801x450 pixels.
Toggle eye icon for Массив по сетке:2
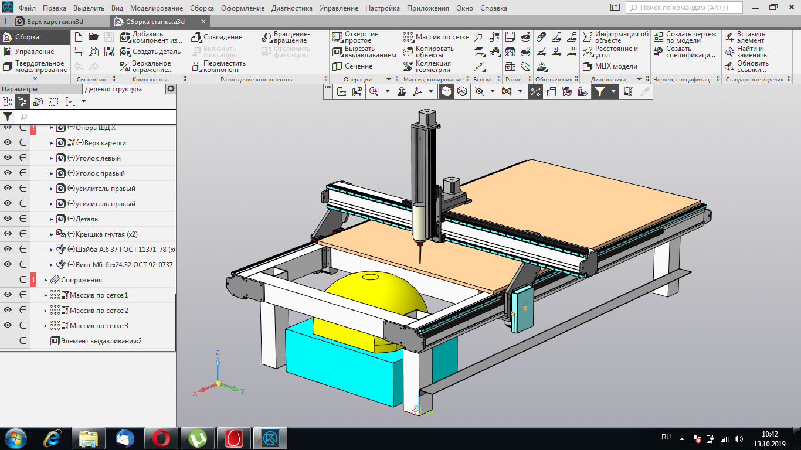(x=8, y=311)
